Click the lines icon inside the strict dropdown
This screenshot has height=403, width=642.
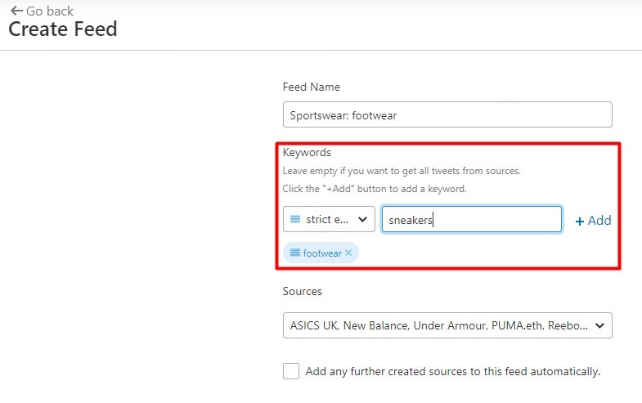click(294, 219)
